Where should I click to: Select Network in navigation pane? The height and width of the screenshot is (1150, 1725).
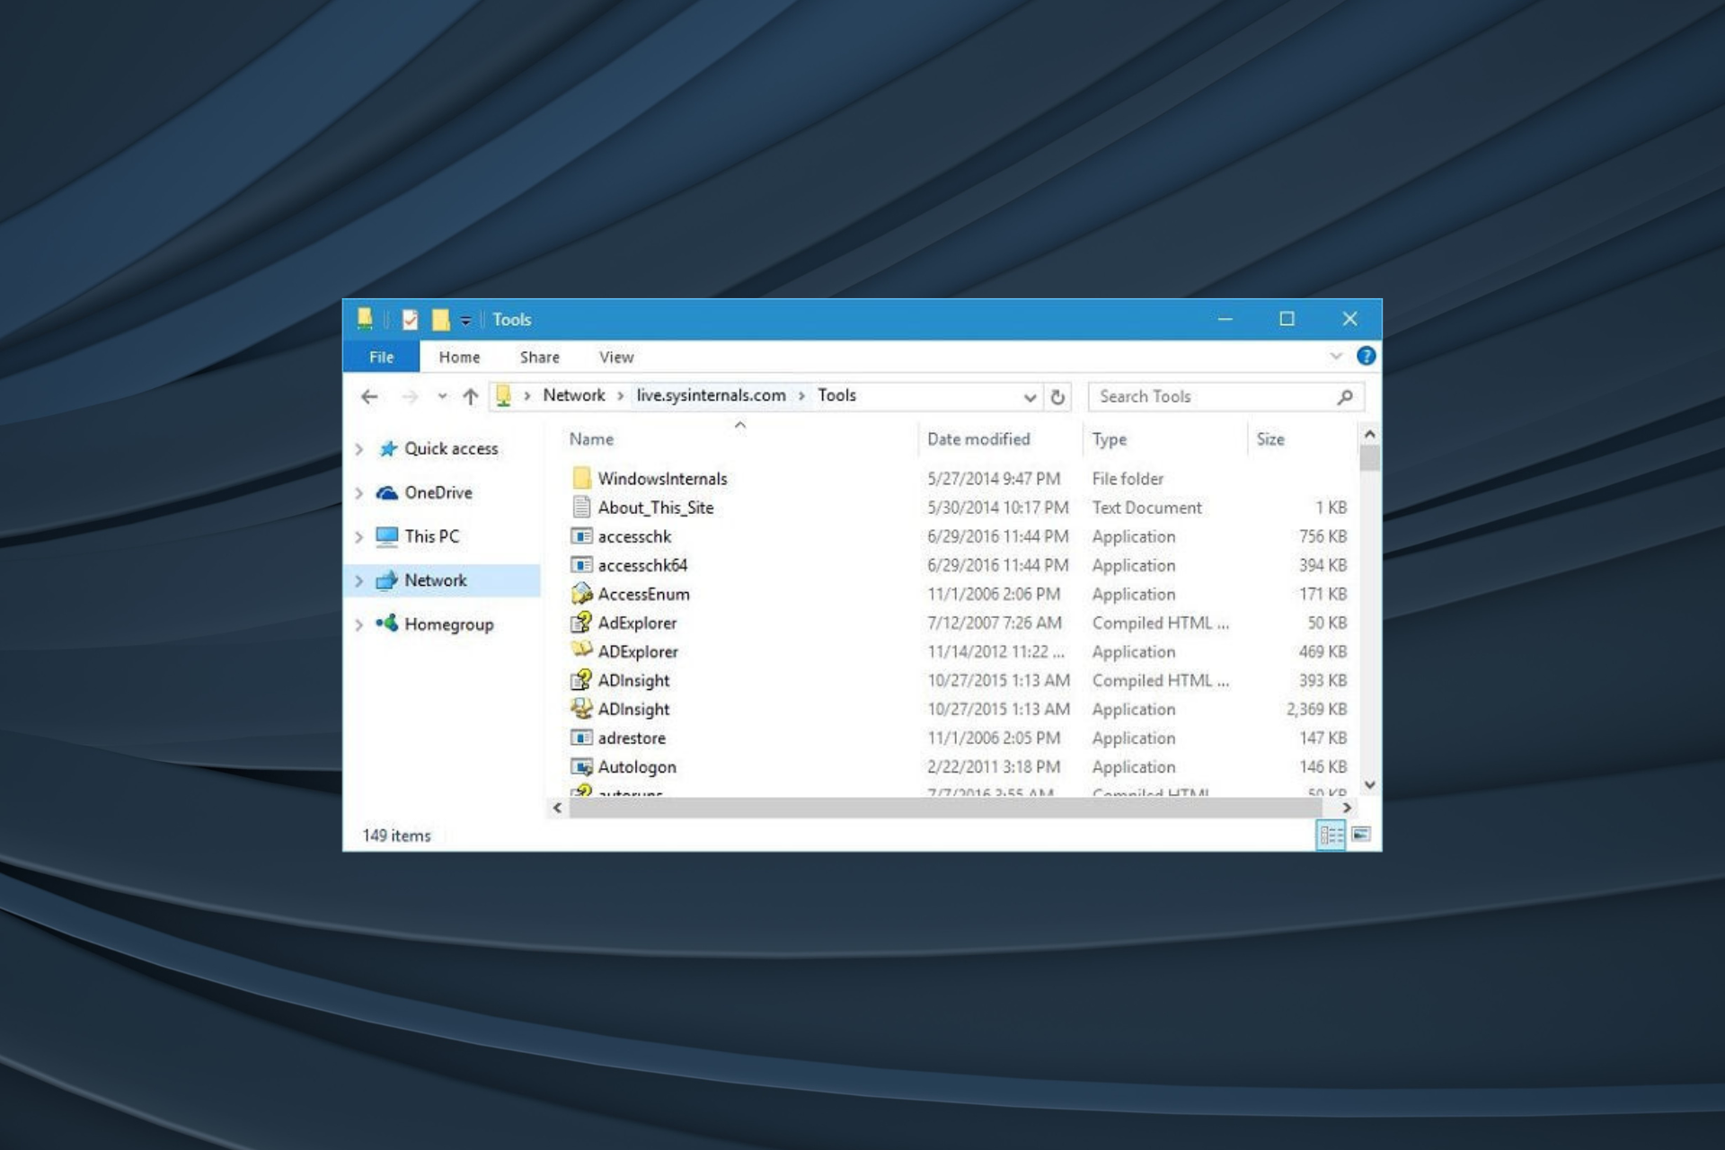(x=435, y=580)
